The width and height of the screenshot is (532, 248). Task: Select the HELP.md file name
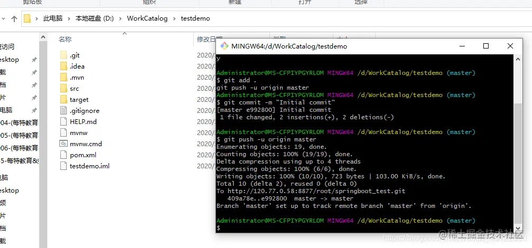click(84, 121)
